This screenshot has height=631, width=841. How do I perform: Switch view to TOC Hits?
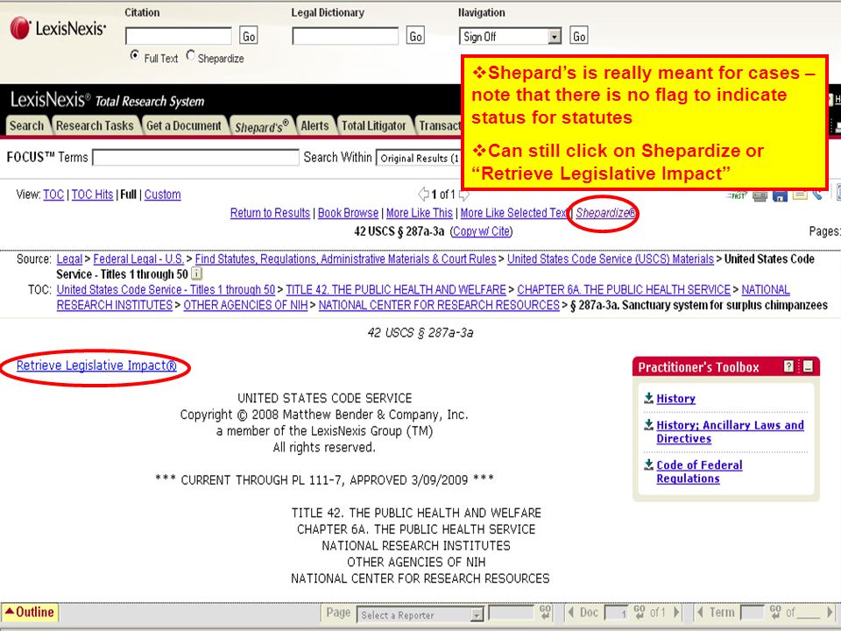pos(92,195)
